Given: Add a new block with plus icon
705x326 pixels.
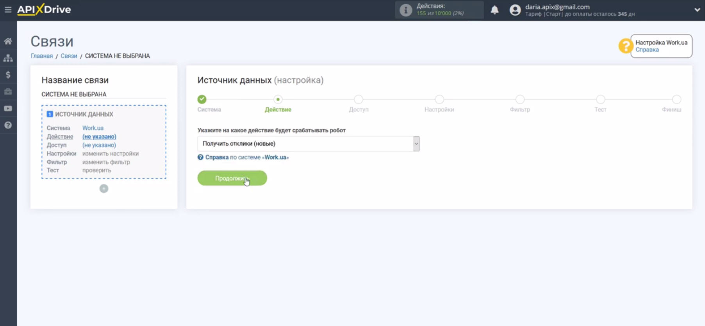Looking at the screenshot, I should 104,189.
